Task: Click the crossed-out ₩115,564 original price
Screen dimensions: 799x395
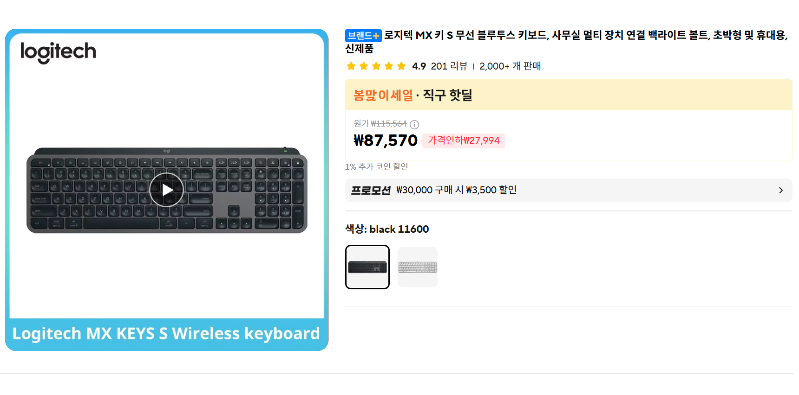Action: click(388, 124)
